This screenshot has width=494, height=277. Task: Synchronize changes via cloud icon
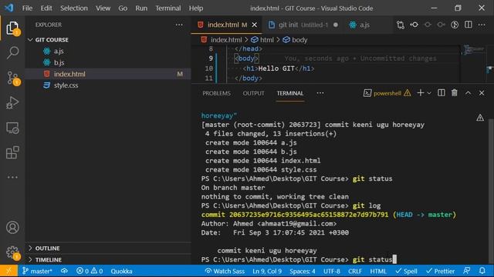coord(64,271)
